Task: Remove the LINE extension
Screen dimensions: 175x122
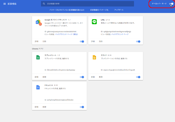Action: [x=101, y=41]
